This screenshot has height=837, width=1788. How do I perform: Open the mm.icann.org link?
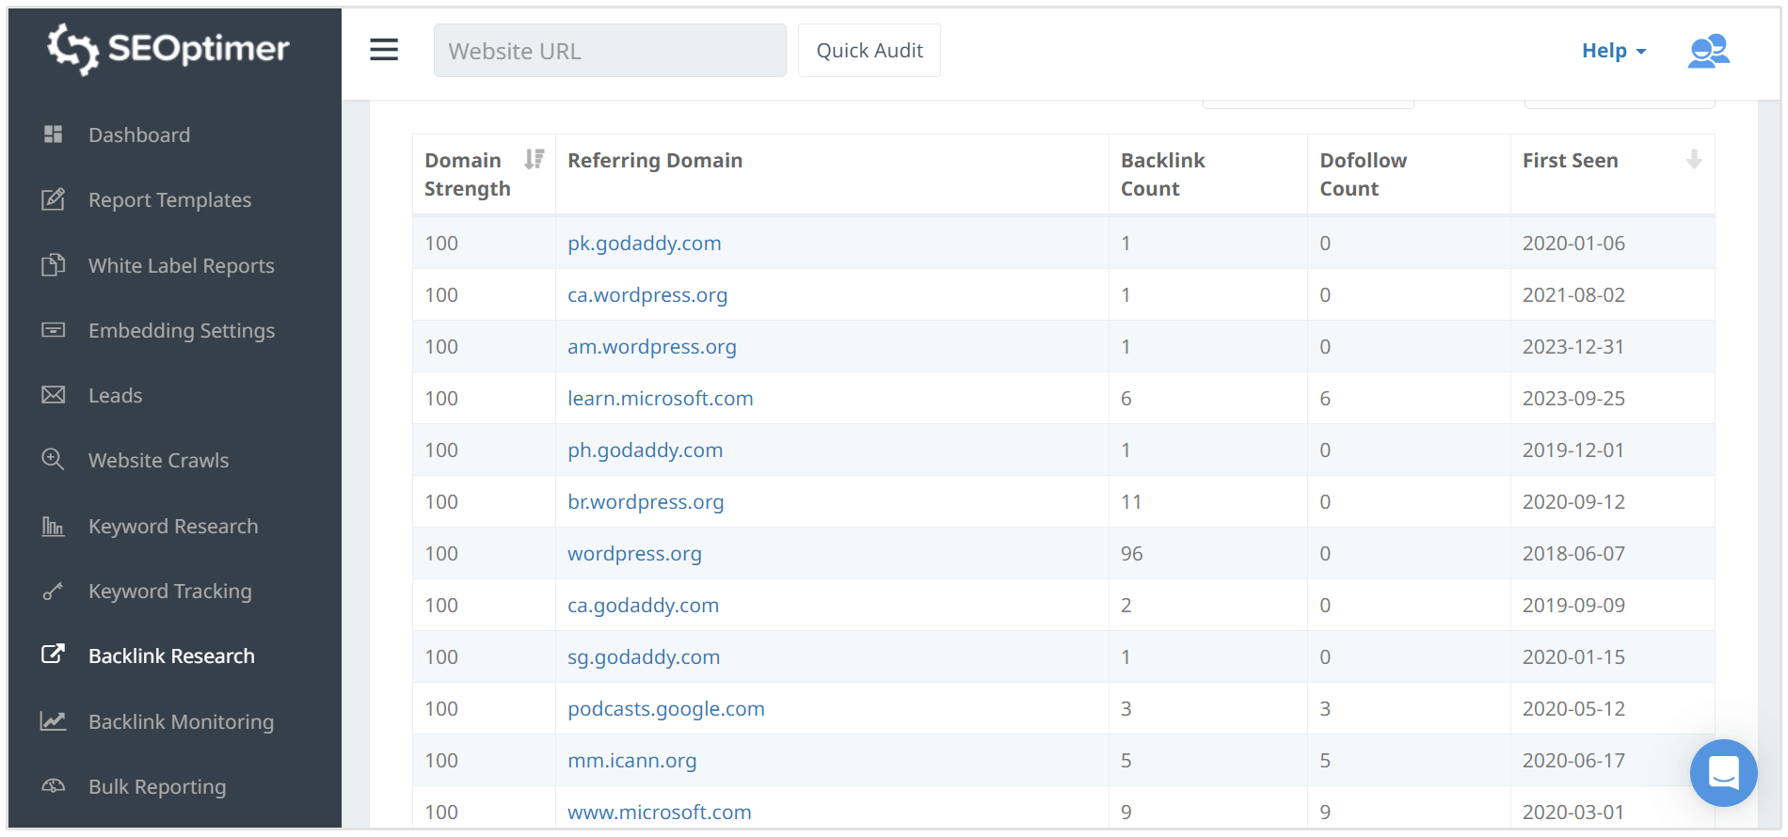tap(631, 760)
